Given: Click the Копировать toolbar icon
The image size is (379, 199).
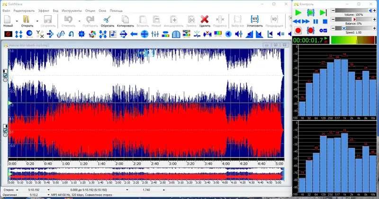Looking at the screenshot, I should pos(125,19).
